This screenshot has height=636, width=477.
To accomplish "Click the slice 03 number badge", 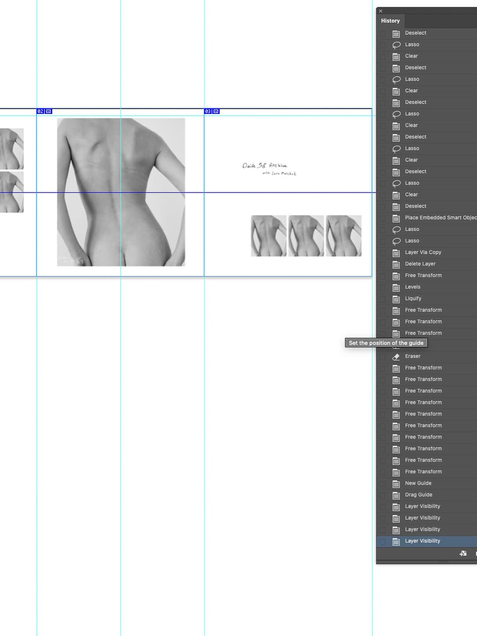I will (208, 111).
